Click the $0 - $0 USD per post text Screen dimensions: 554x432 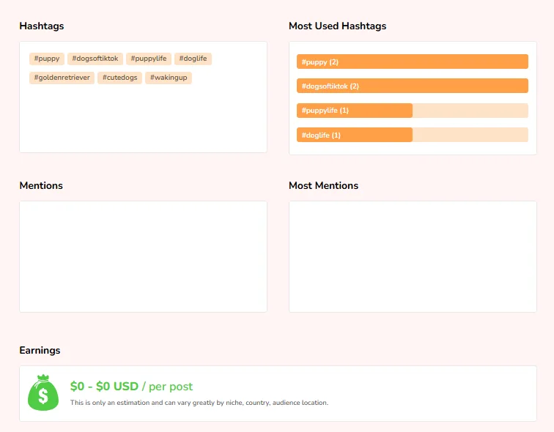131,387
